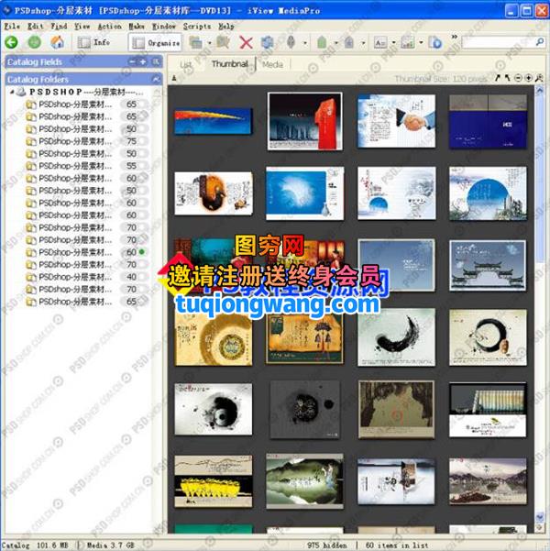
Task: Click the minus icon in Catalog Fields header
Action: [x=132, y=61]
